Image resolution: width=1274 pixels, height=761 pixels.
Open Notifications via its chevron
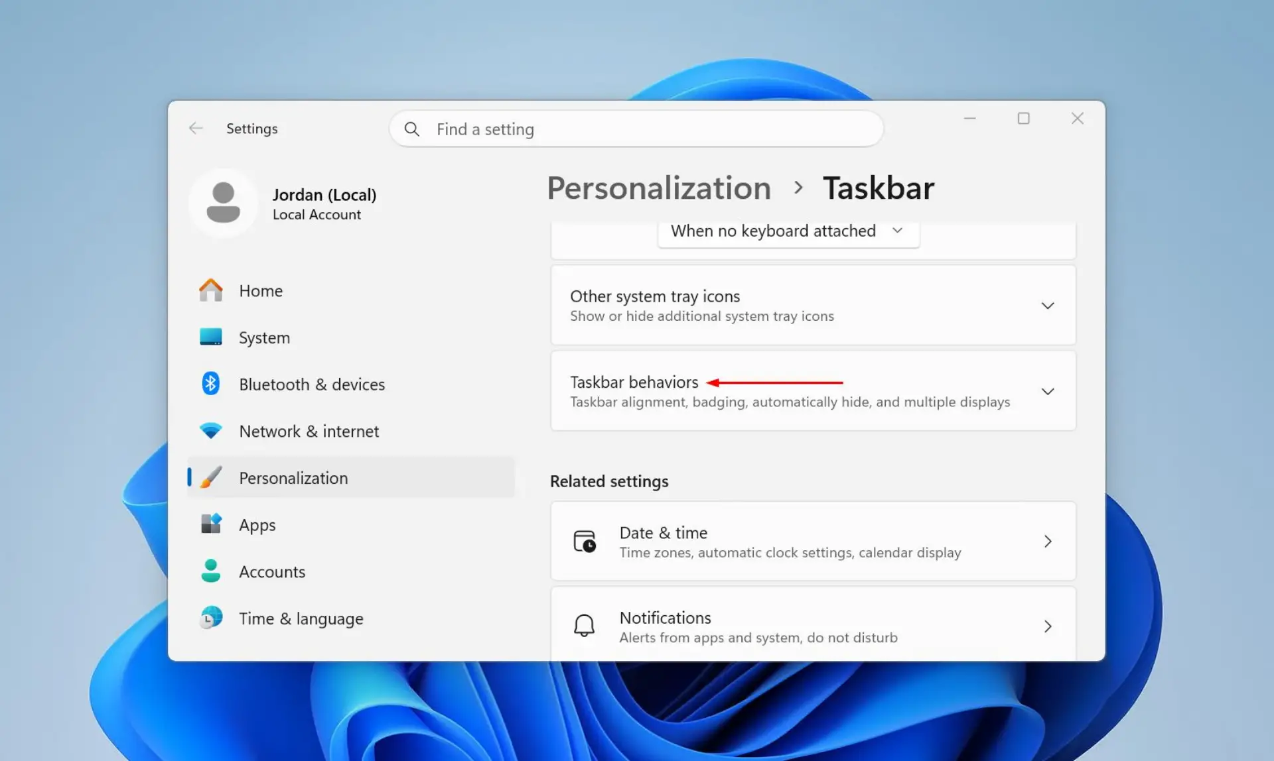1048,626
